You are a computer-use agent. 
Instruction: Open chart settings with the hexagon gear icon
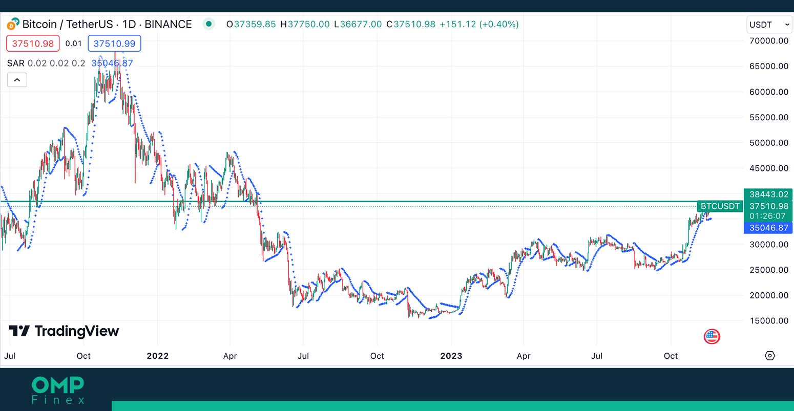[769, 356]
